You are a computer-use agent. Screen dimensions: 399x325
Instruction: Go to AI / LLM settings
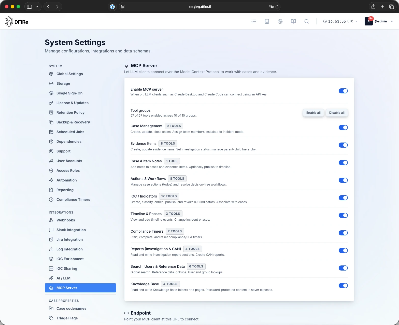pos(80,278)
